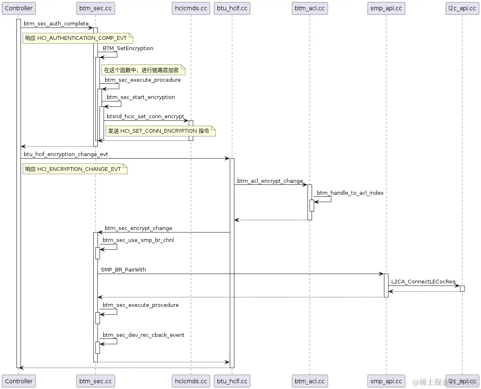Select the btsnd_hcic_set_conn_encrypt message

coord(146,116)
